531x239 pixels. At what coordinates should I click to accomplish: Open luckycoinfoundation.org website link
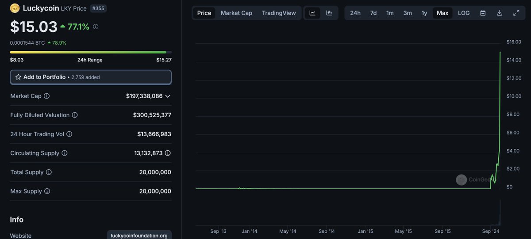(x=139, y=235)
